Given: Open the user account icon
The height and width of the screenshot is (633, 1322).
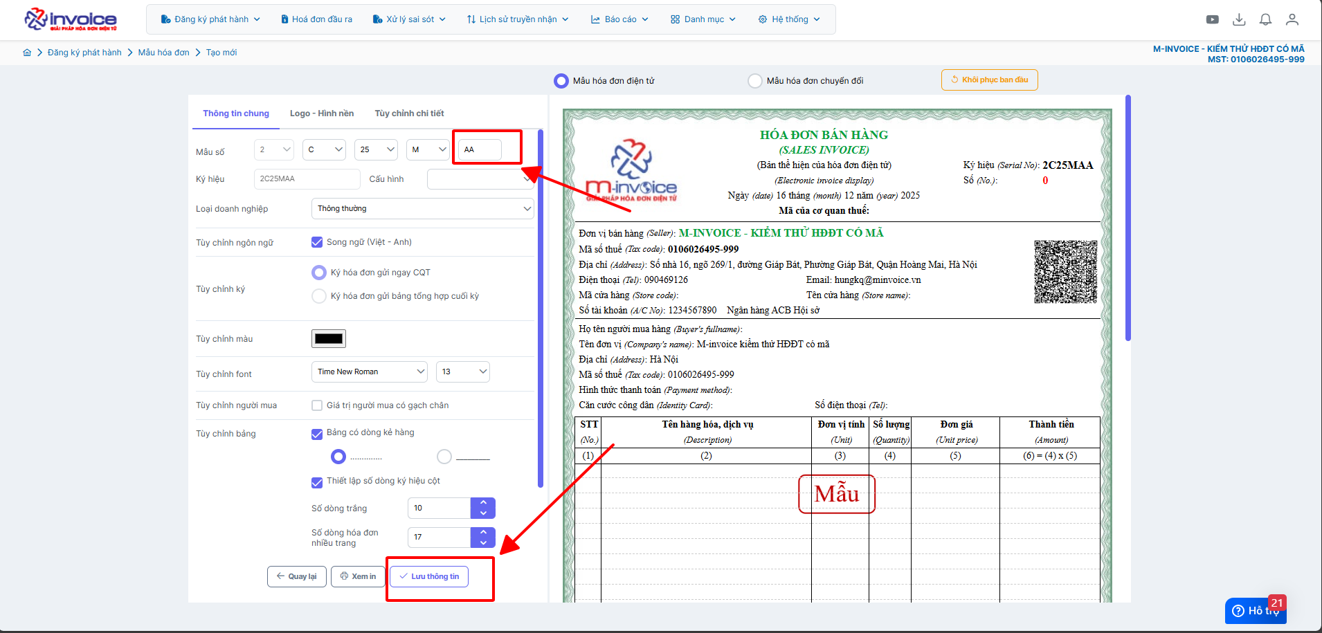Looking at the screenshot, I should 1292,19.
